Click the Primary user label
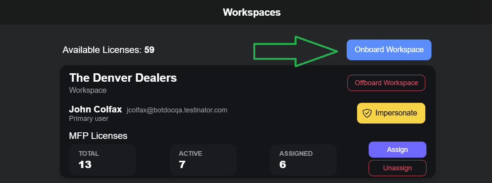This screenshot has height=183, width=492. (x=89, y=119)
